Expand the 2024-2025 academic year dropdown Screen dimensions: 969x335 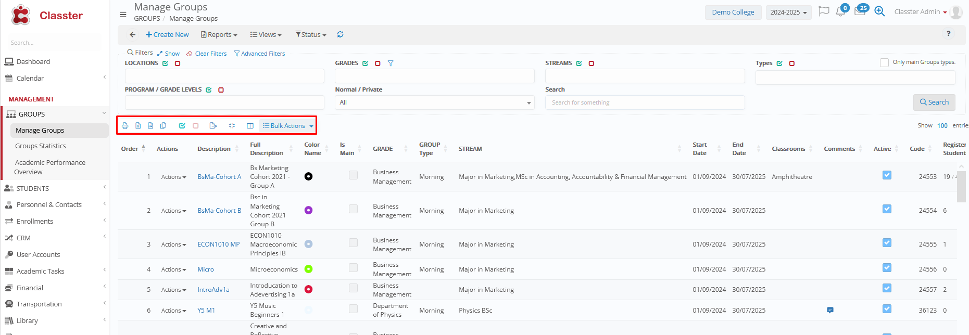[788, 12]
